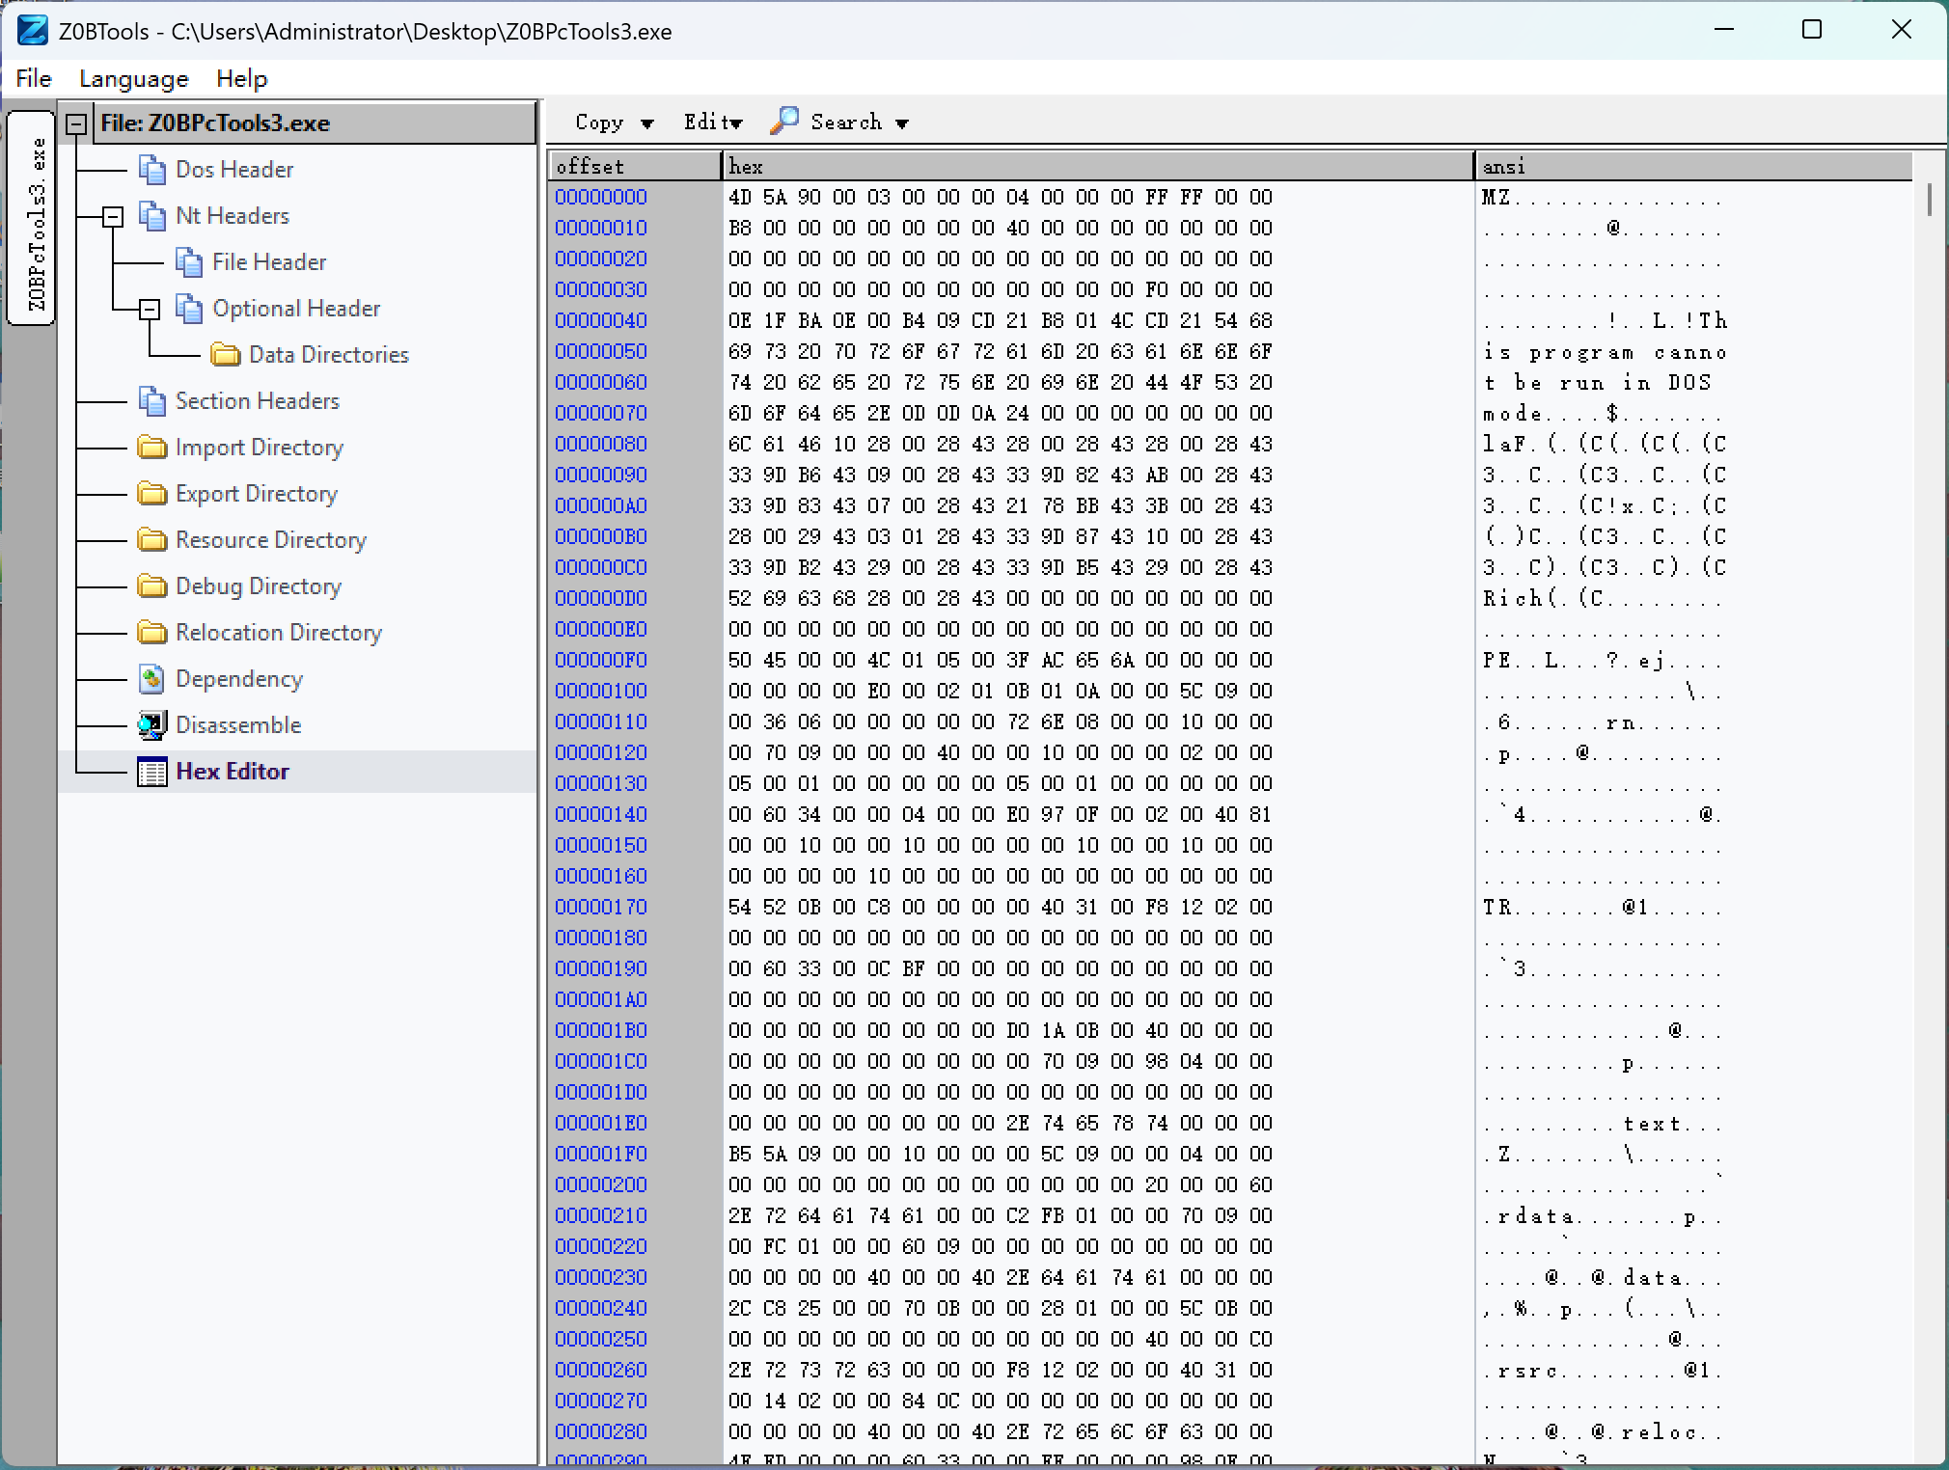Click the Dos Header page icon
1949x1470 pixels.
point(151,170)
